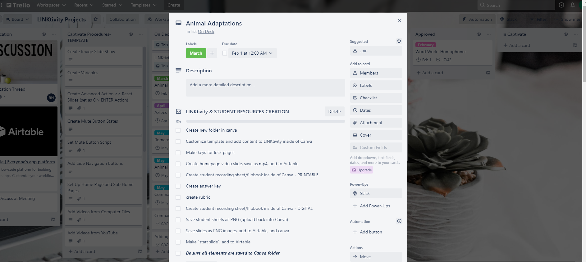This screenshot has height=262, width=586.
Task: Open the Dates option in Add to card
Action: pyautogui.click(x=376, y=110)
